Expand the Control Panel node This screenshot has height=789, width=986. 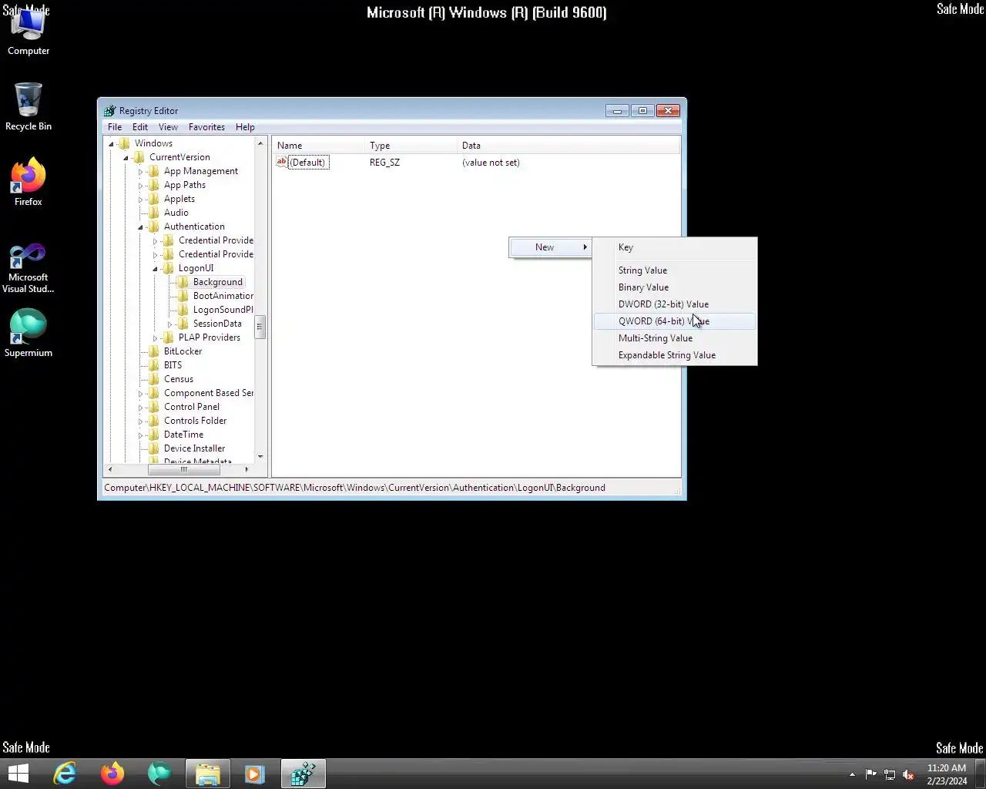point(140,408)
